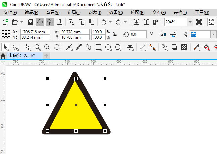Save the document with disk icon

pos(30,22)
